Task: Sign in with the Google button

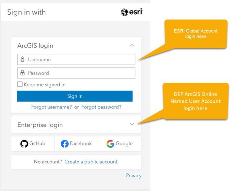Action: [119, 144]
